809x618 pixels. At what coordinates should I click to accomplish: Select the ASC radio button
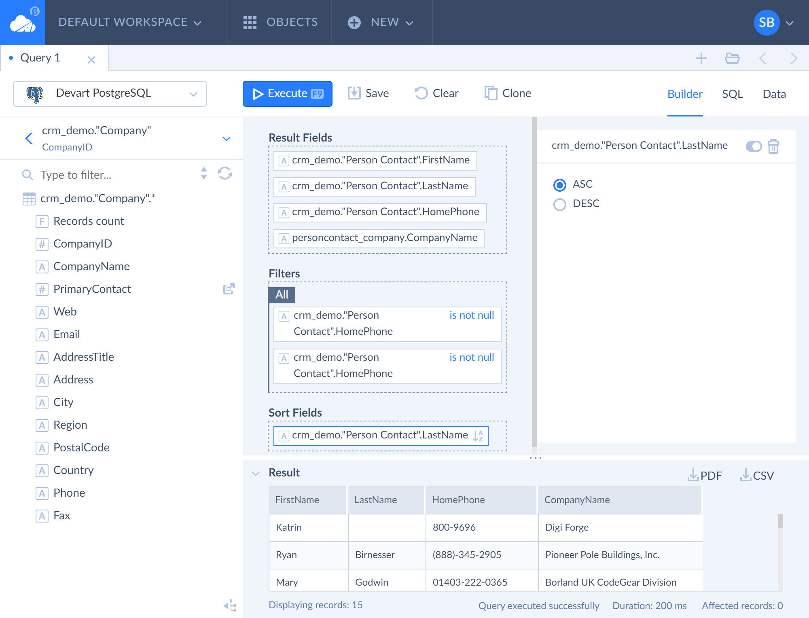[560, 185]
